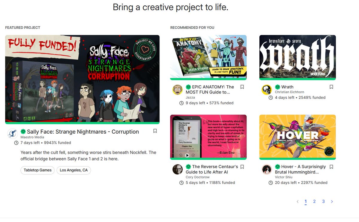
Task: Click 'RECOMMENDED FOR YOU' section label
Action: tap(192, 28)
